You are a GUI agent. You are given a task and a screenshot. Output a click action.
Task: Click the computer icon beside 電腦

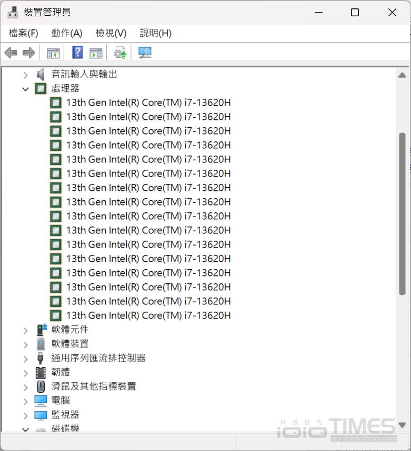tap(41, 401)
